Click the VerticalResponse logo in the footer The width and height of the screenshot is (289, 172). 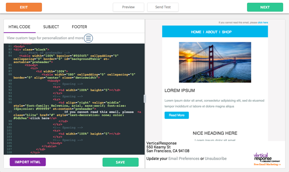267,159
